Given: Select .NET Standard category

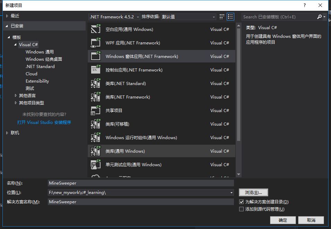Looking at the screenshot, I should (x=40, y=66).
